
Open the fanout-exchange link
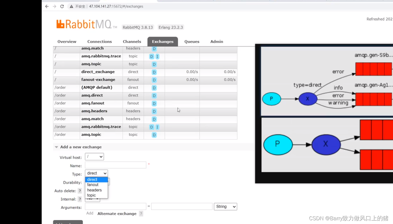[x=98, y=80]
